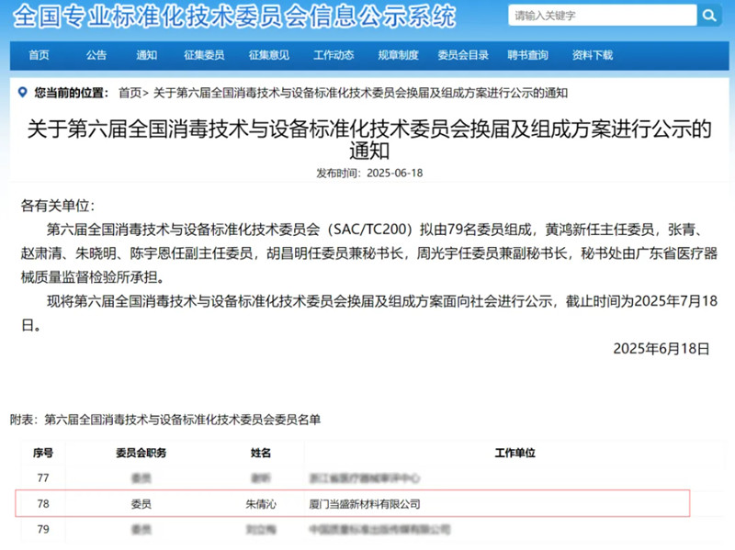Open the 资料下载 menu item
The height and width of the screenshot is (550, 735).
pyautogui.click(x=593, y=55)
